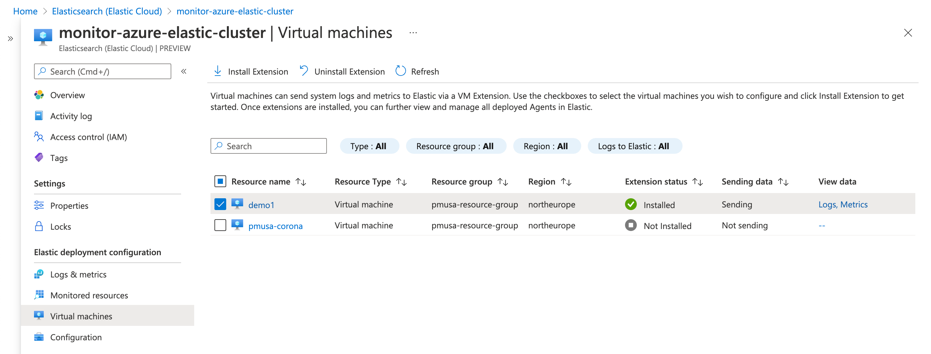Open the pmusa-corona virtual machine

coord(275,226)
